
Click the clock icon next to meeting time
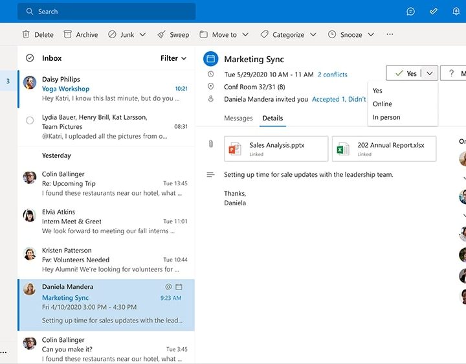[211, 74]
